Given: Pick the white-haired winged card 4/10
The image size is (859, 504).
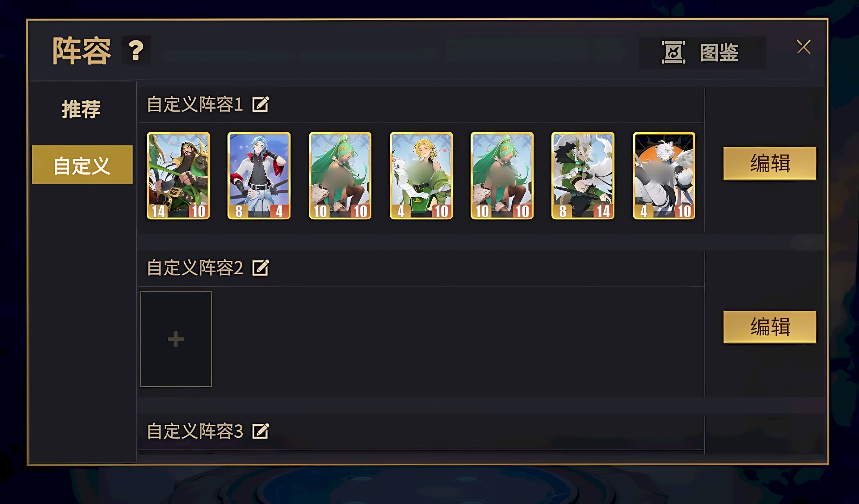Looking at the screenshot, I should pos(664,176).
